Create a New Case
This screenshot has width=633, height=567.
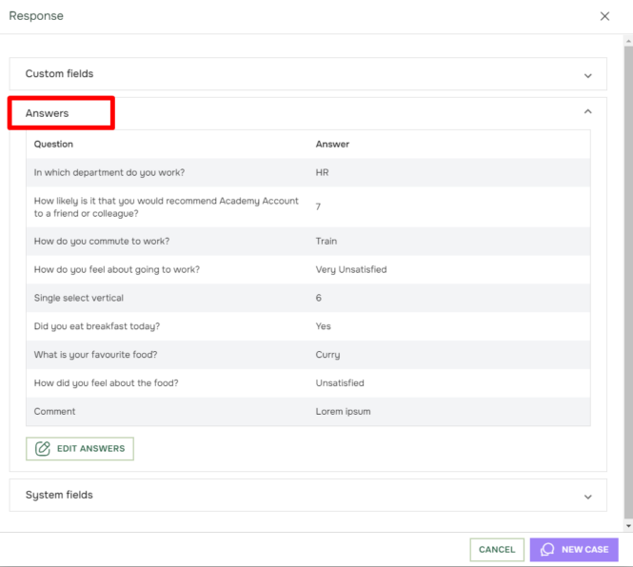tap(574, 549)
